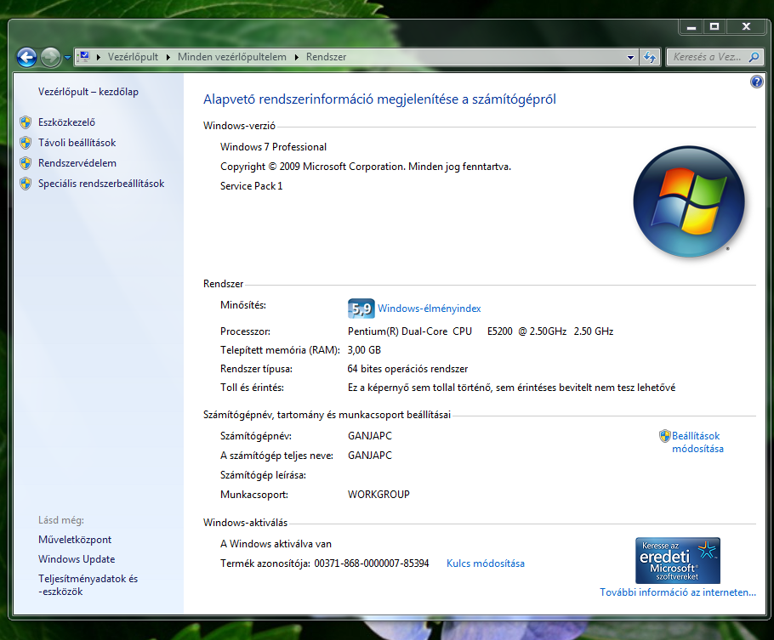Image resolution: width=774 pixels, height=640 pixels.
Task: Select the Vezérlőpult breadcrumb
Action: coord(133,57)
